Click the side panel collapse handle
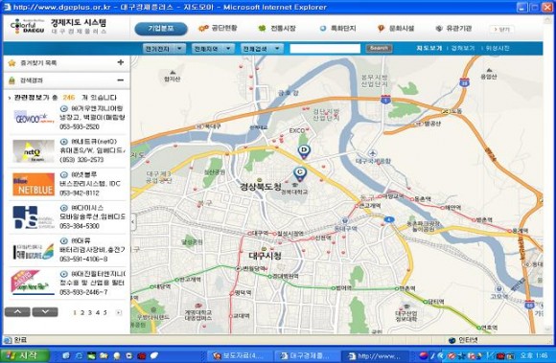 (x=133, y=222)
